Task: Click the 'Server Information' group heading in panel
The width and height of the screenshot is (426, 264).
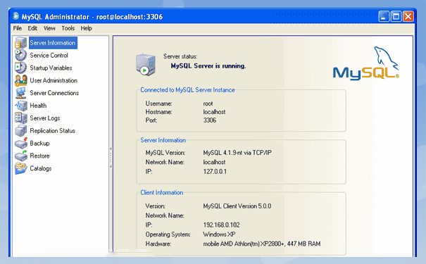Action: point(163,140)
